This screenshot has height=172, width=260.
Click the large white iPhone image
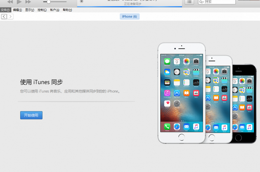tap(182, 93)
